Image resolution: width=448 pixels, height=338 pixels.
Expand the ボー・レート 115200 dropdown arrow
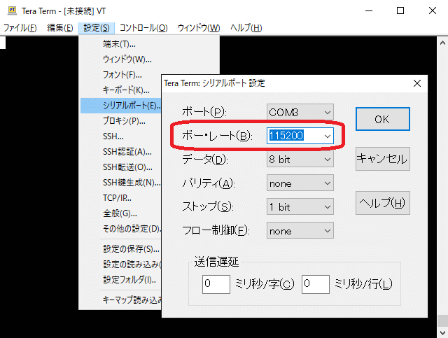click(x=328, y=136)
